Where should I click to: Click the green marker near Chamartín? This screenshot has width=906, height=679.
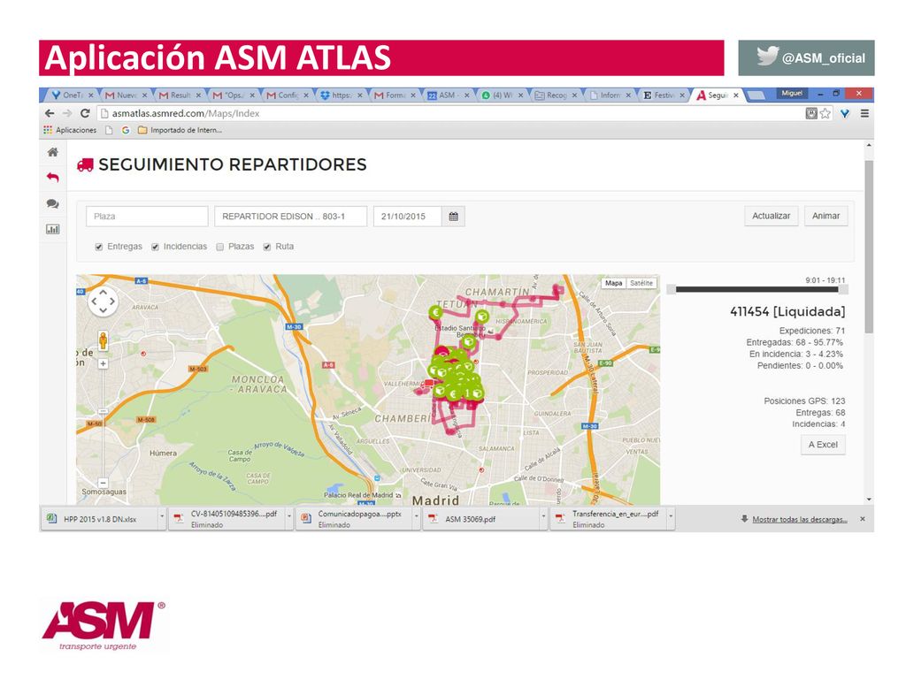tap(482, 317)
